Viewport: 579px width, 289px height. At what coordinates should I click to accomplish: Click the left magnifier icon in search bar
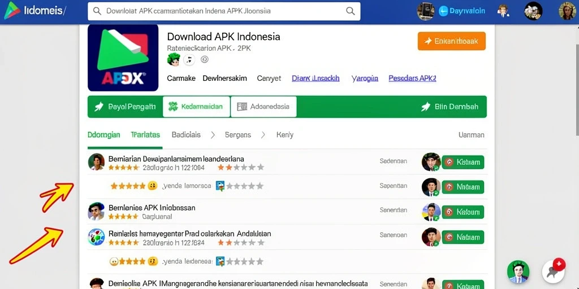(97, 11)
